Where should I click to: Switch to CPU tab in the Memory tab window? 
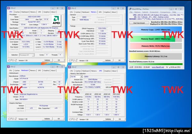[x=71, y=12]
